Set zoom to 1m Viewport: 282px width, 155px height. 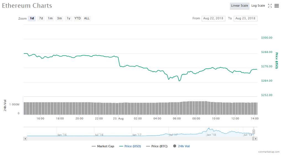pos(50,18)
